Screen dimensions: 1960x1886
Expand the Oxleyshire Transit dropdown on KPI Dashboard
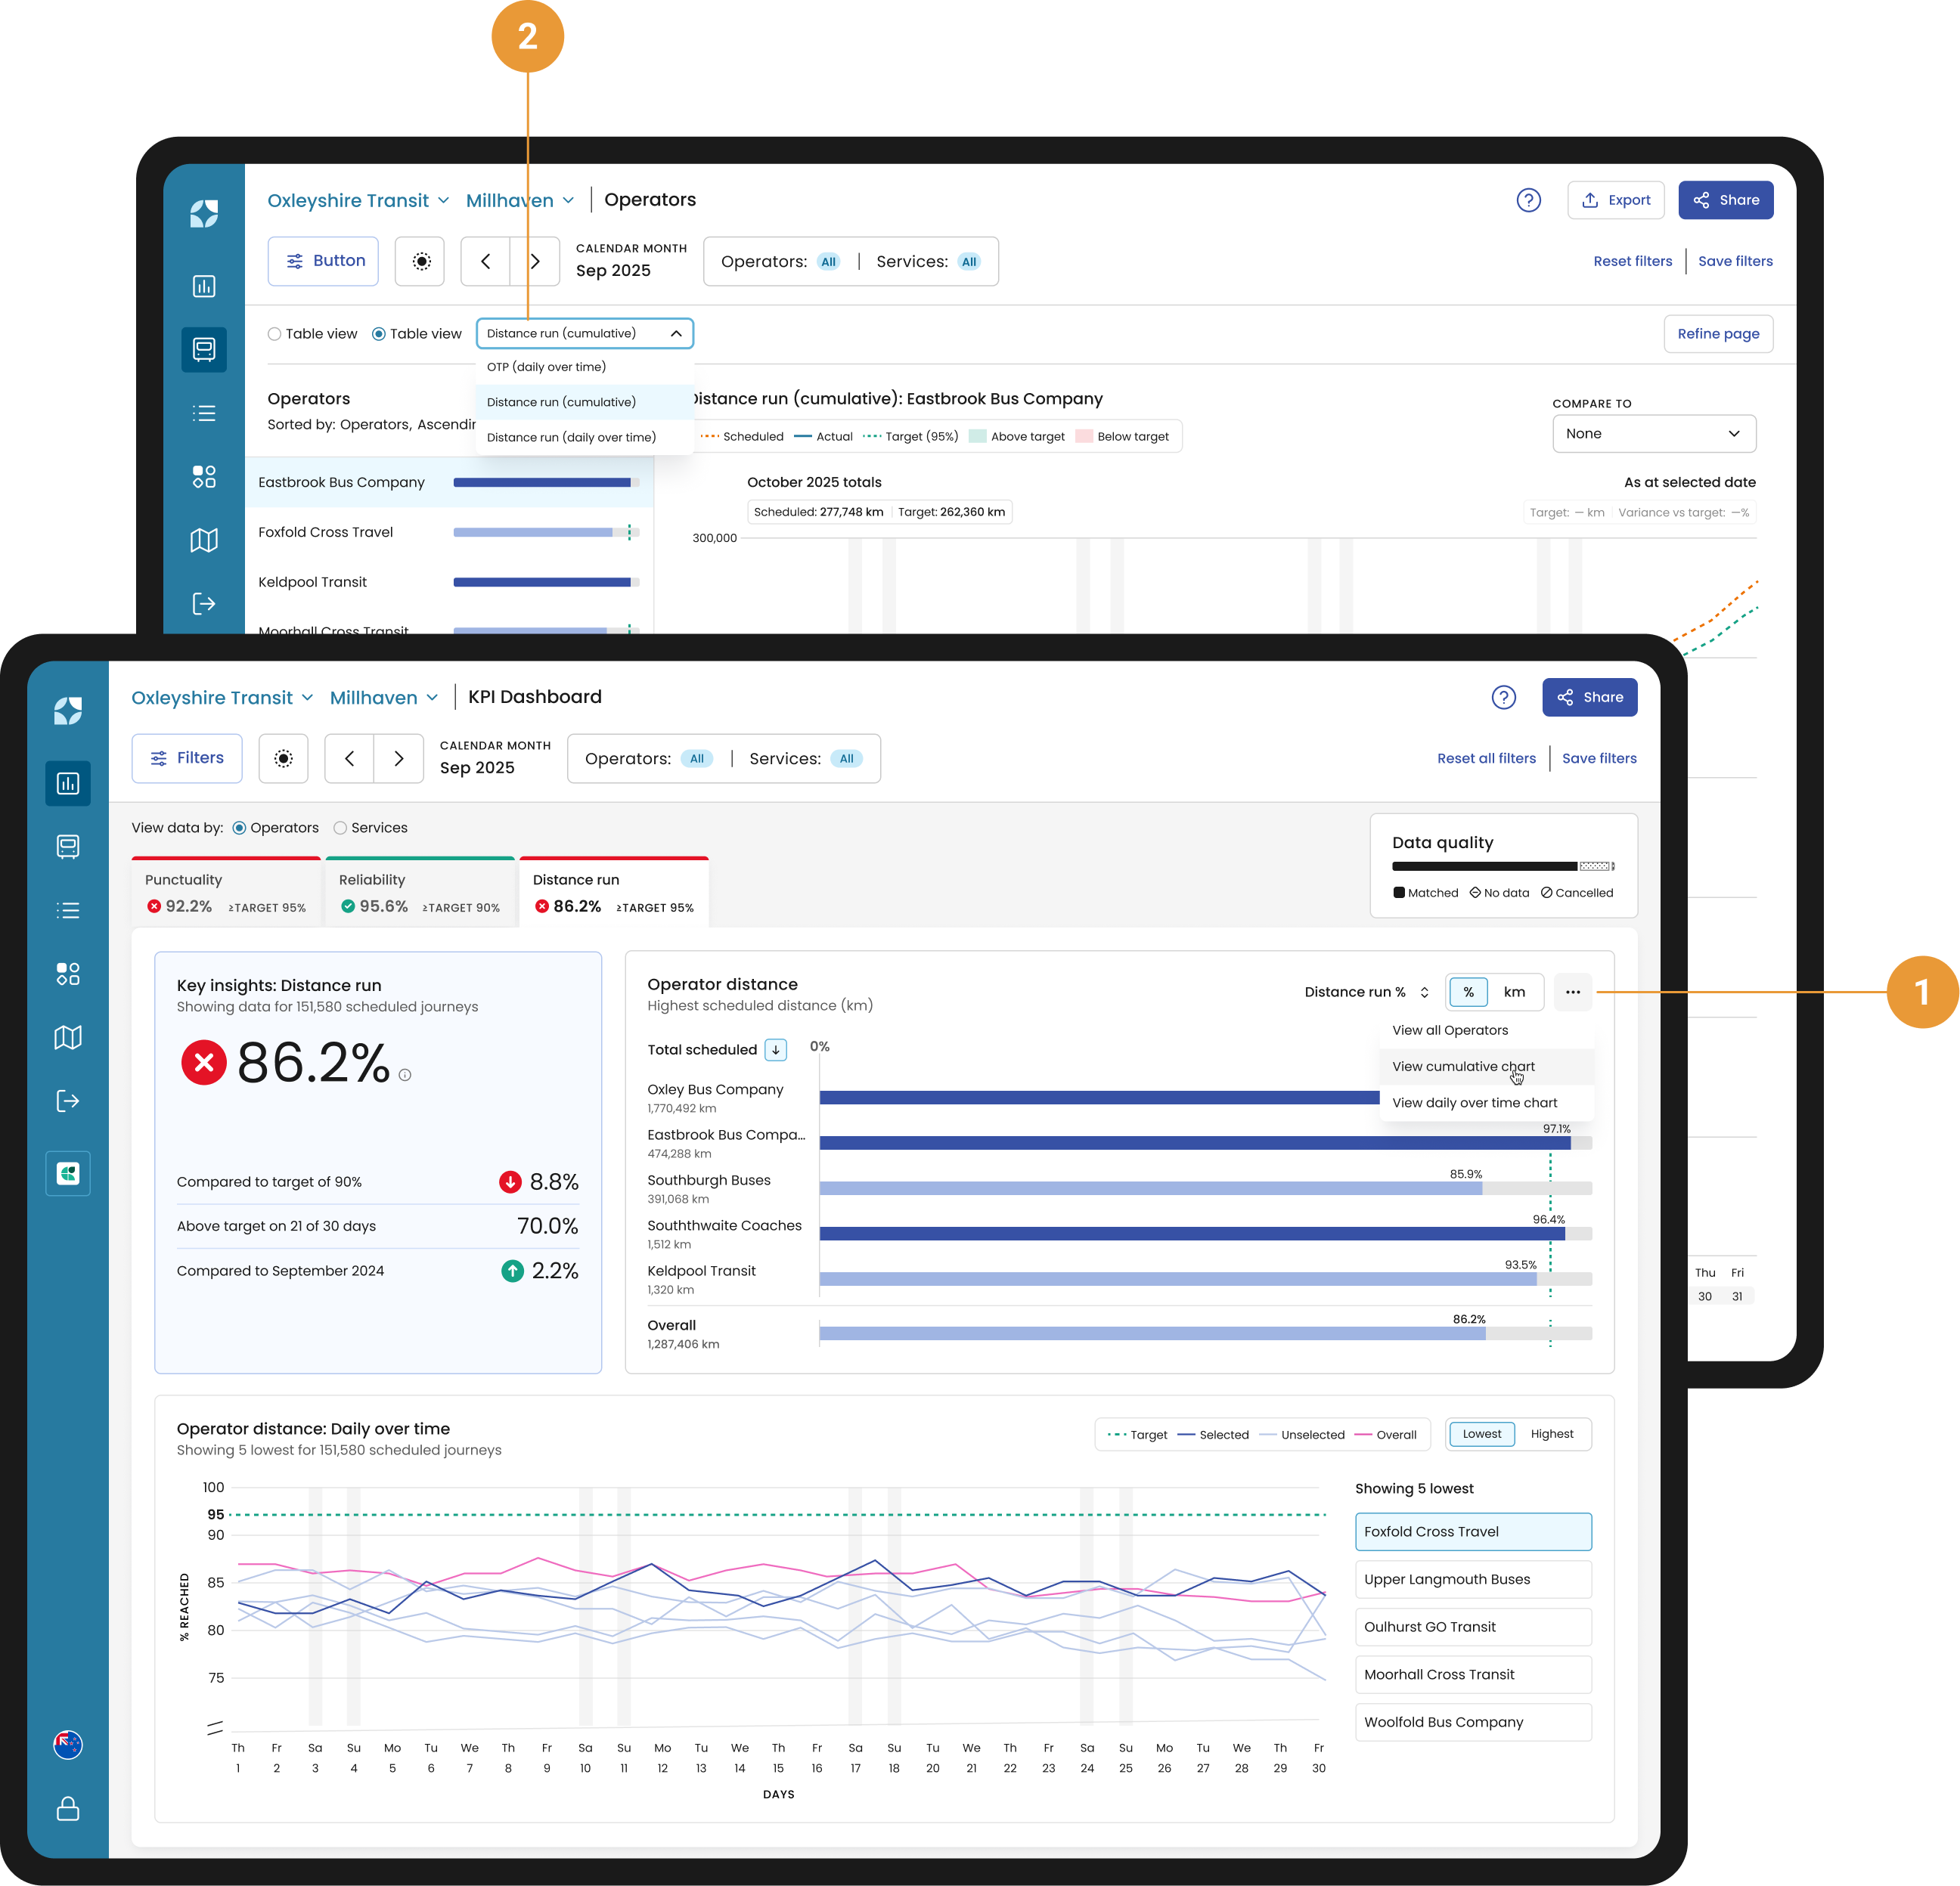pos(222,698)
